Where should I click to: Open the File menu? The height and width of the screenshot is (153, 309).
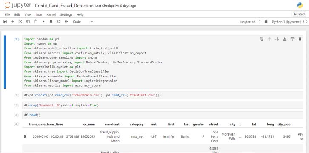point(7,15)
